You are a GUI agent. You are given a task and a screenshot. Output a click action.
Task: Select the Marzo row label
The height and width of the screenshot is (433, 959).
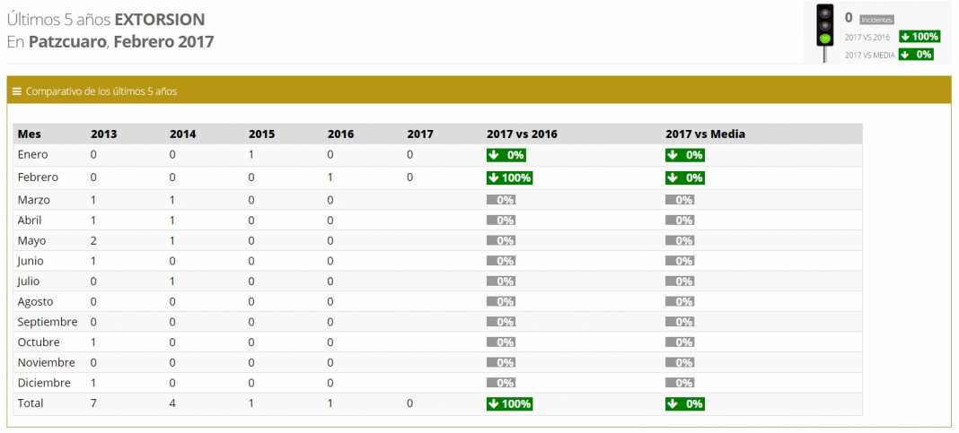(33, 200)
